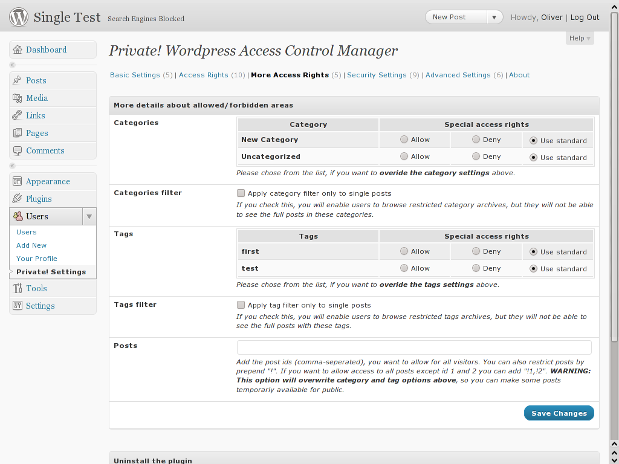
Task: Click the Posts ids input field
Action: [414, 347]
